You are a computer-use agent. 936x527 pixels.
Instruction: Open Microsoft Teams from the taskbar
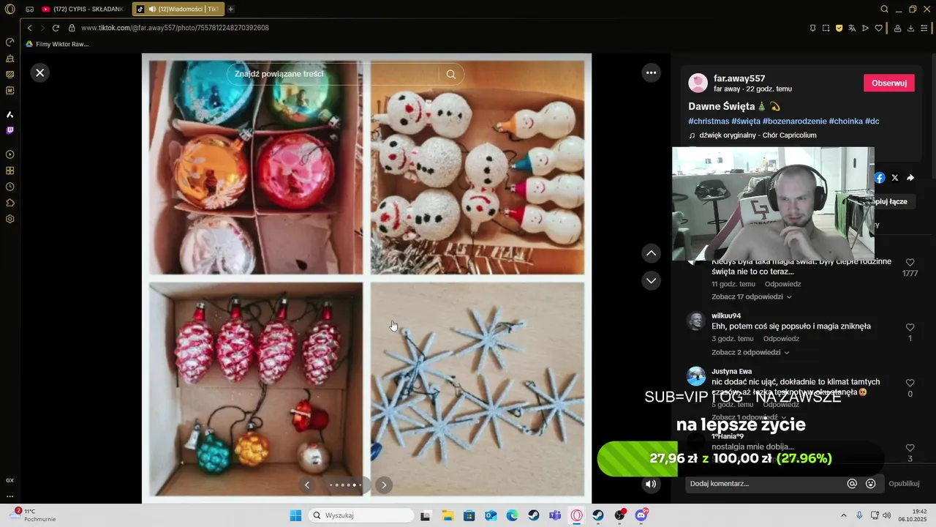(x=555, y=515)
